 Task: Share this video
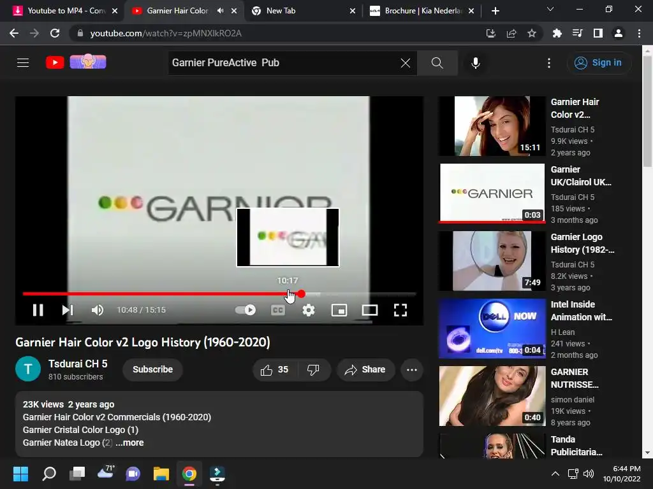[x=365, y=370]
